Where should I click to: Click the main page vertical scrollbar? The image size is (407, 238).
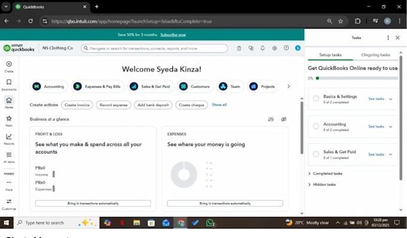pyautogui.click(x=302, y=127)
